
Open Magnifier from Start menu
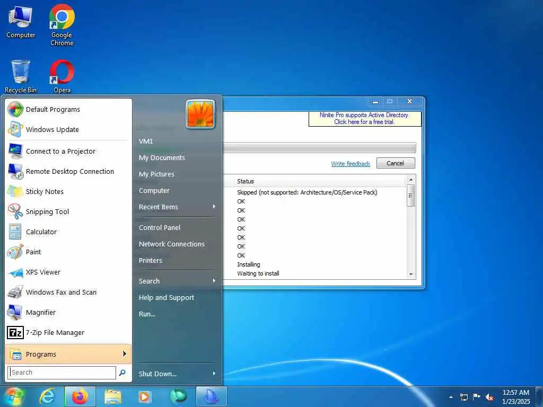68,312
